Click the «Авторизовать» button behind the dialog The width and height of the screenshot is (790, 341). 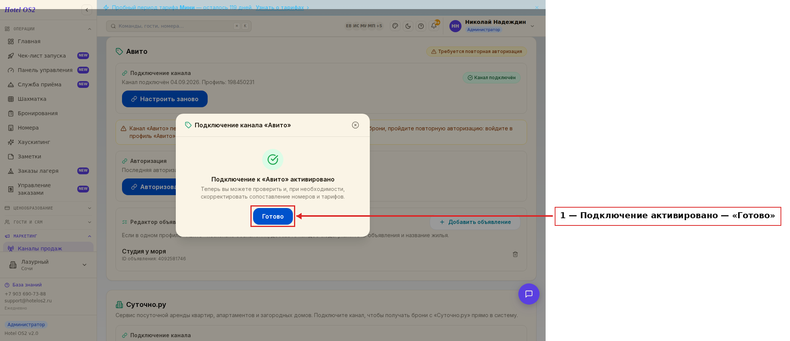149,187
